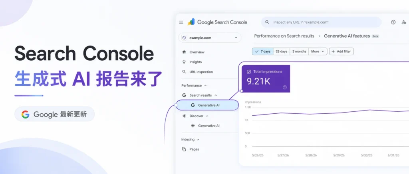Click the Beta label tag
This screenshot has width=409, height=174.
click(375, 36)
